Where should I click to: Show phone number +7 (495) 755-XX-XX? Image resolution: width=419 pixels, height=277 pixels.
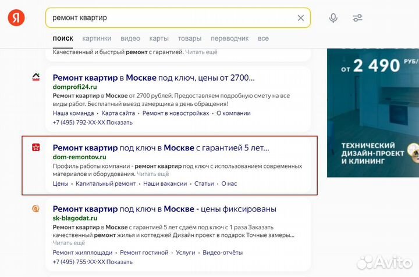[x=93, y=262]
